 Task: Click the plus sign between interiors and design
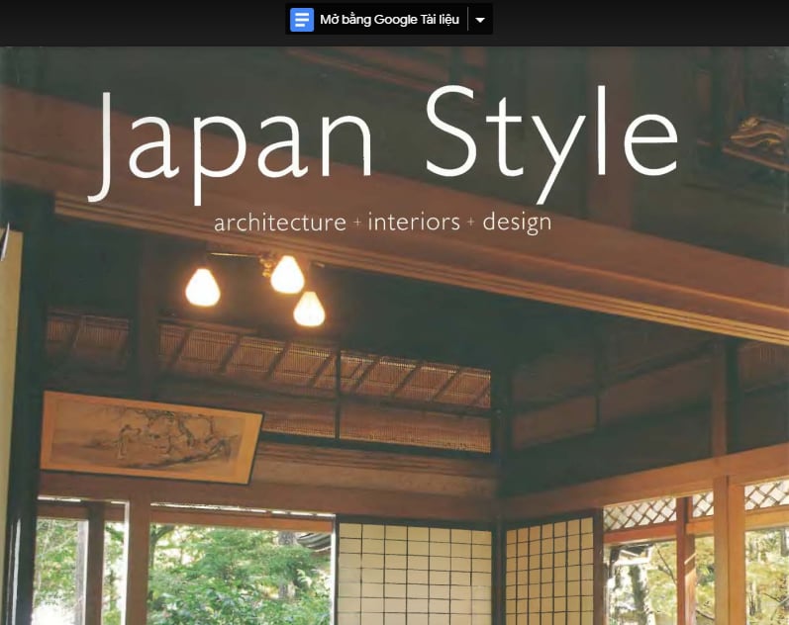tap(471, 223)
